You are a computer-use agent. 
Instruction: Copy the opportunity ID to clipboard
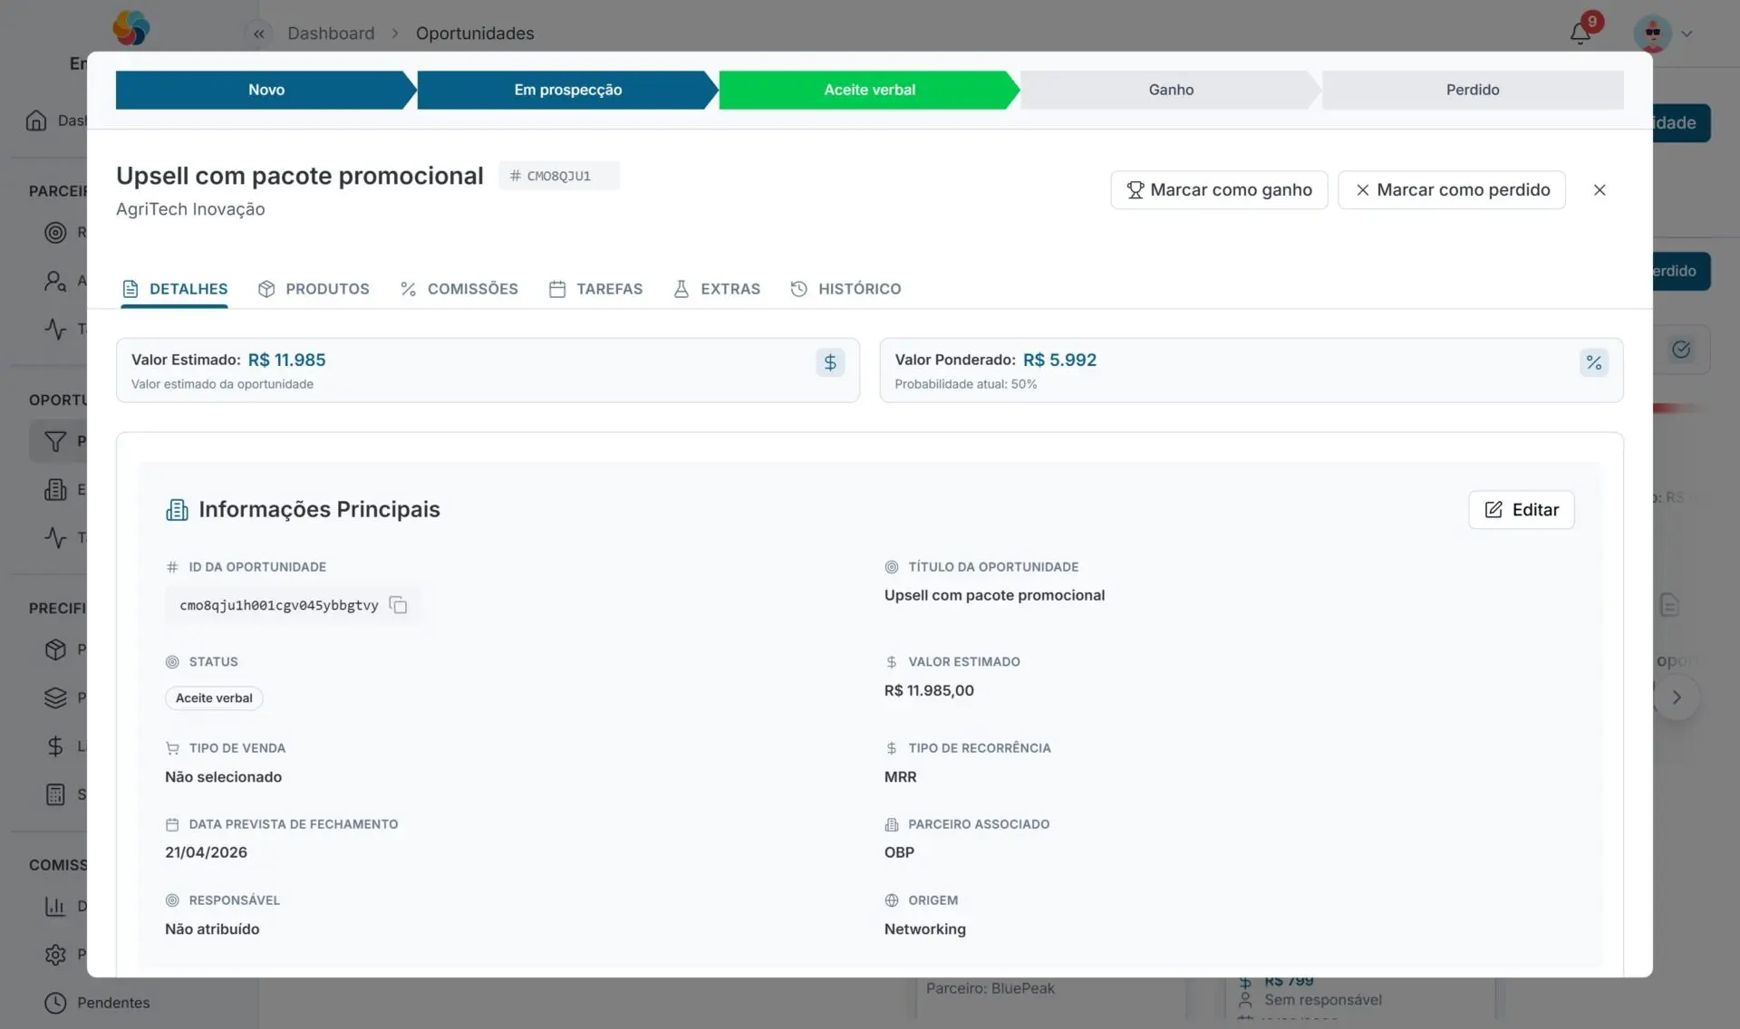[398, 605]
